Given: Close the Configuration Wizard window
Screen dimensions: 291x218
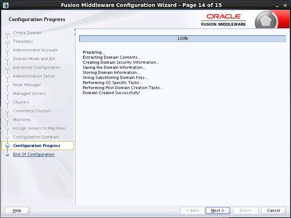Looking at the screenshot, I should click(285, 5).
